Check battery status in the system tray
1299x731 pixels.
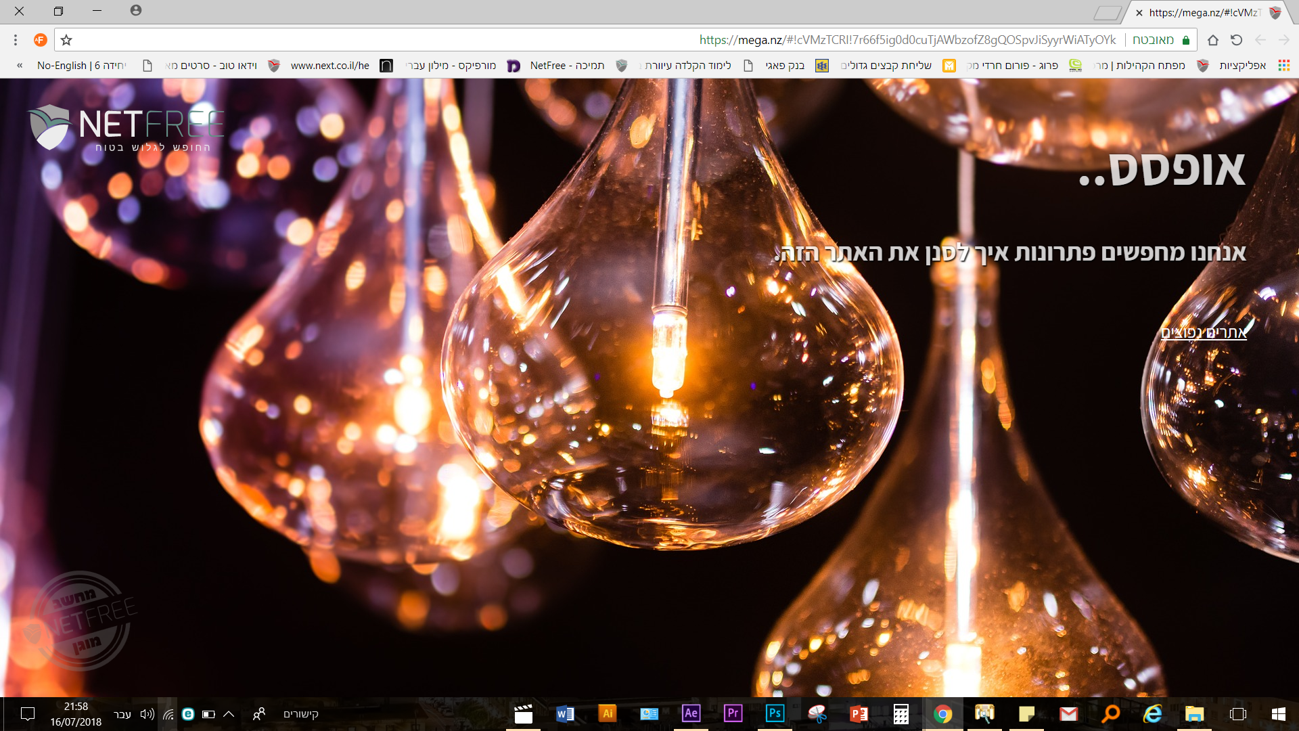[x=209, y=714]
